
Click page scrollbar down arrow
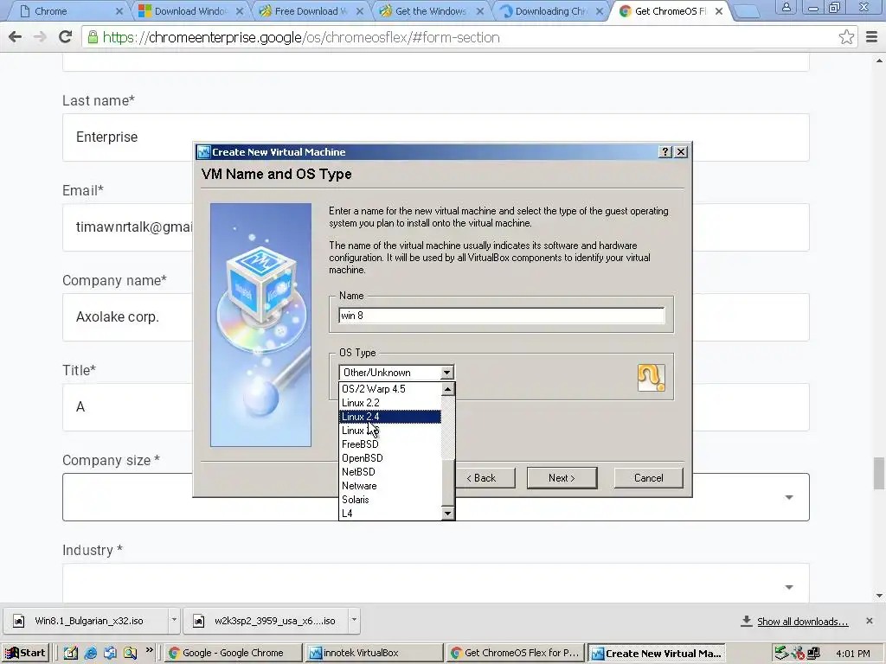pyautogui.click(x=879, y=595)
